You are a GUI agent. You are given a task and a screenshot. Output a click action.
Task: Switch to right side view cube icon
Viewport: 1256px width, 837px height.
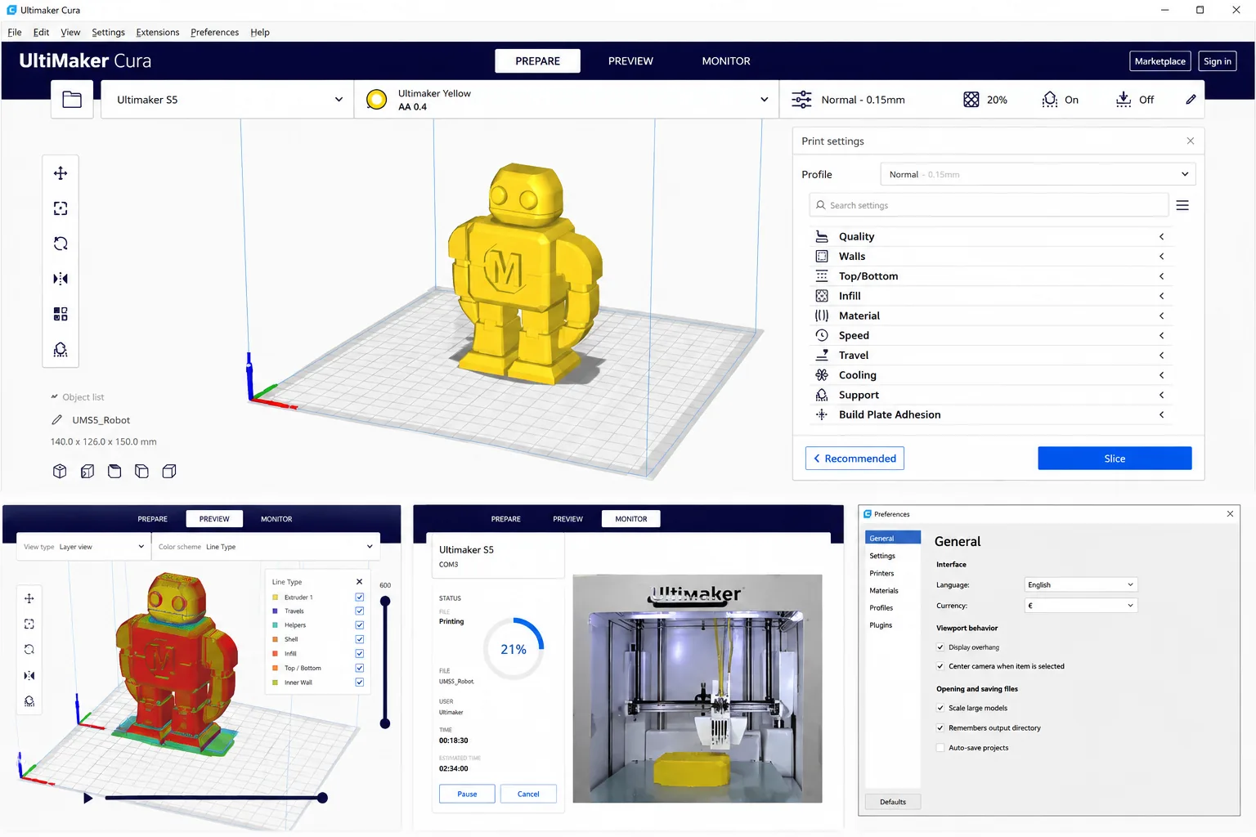coord(169,471)
